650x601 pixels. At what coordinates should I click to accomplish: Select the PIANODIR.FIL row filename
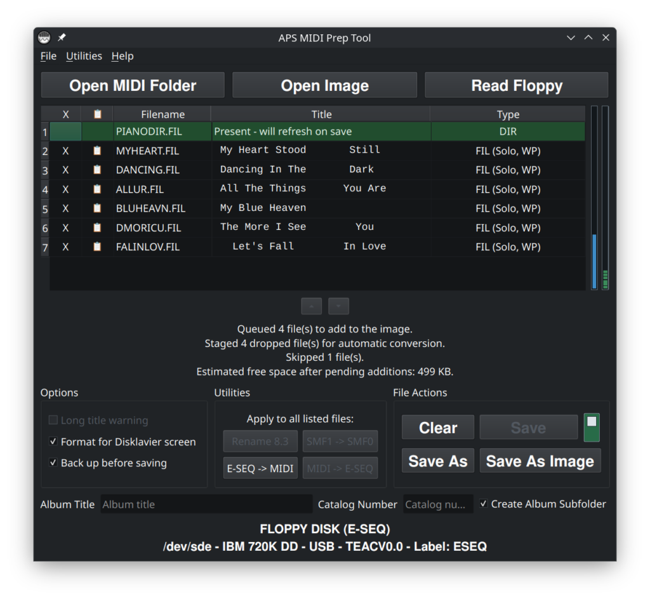[x=149, y=132]
